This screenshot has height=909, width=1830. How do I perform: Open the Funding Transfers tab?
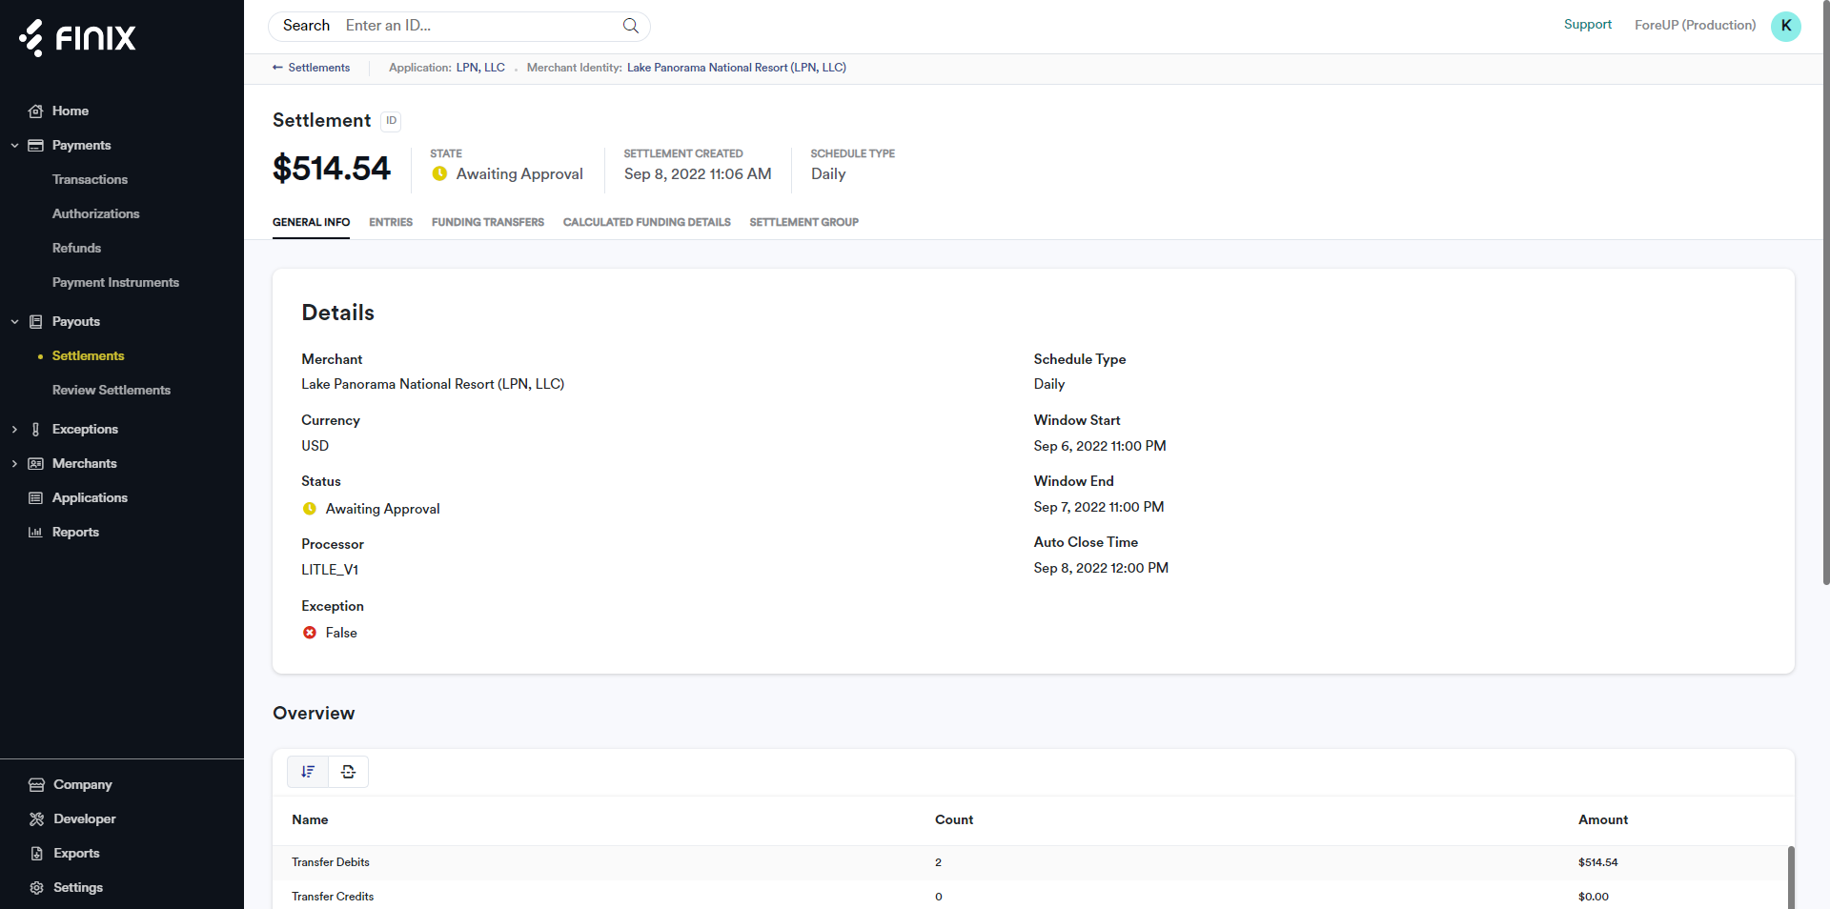[x=488, y=222]
